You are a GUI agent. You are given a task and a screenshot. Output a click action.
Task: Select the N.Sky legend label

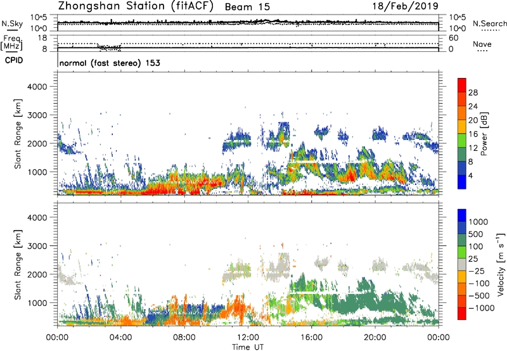point(12,24)
